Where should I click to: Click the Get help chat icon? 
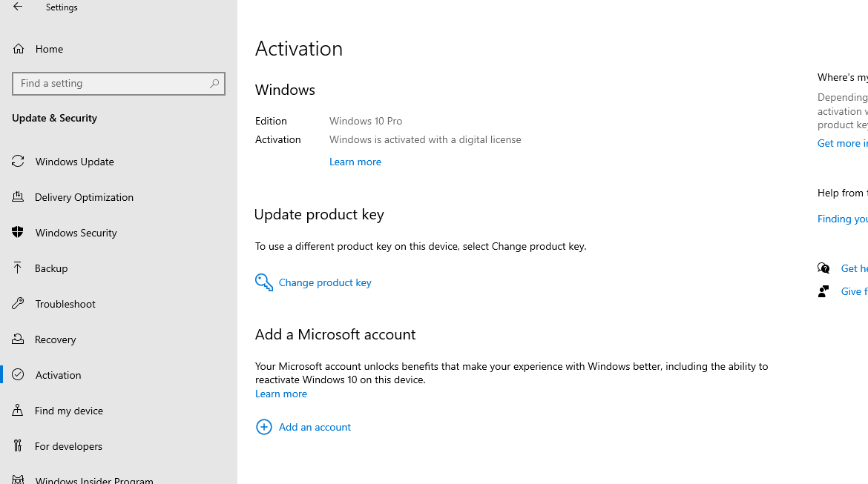[823, 268]
